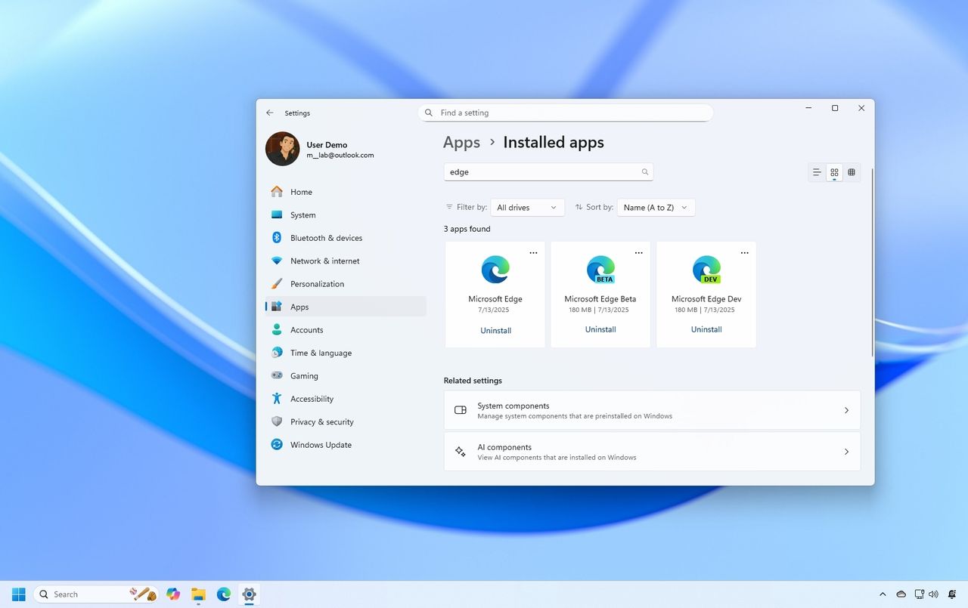Open Windows Update section
Image resolution: width=968 pixels, height=608 pixels.
tap(346, 445)
